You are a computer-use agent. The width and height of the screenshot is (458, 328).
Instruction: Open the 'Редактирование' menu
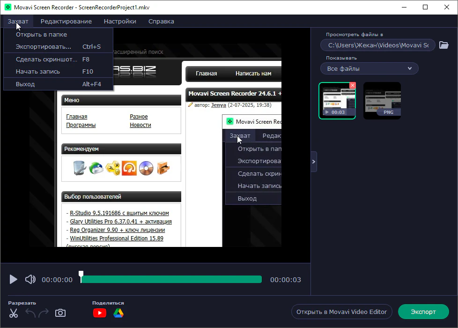tap(66, 21)
